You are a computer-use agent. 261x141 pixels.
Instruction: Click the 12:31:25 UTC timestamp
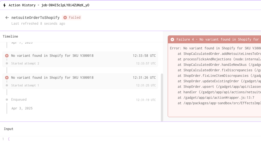click(146, 85)
